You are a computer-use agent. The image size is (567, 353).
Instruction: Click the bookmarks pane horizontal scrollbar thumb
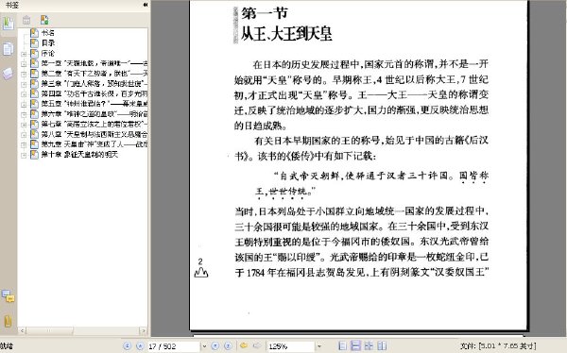[49, 330]
